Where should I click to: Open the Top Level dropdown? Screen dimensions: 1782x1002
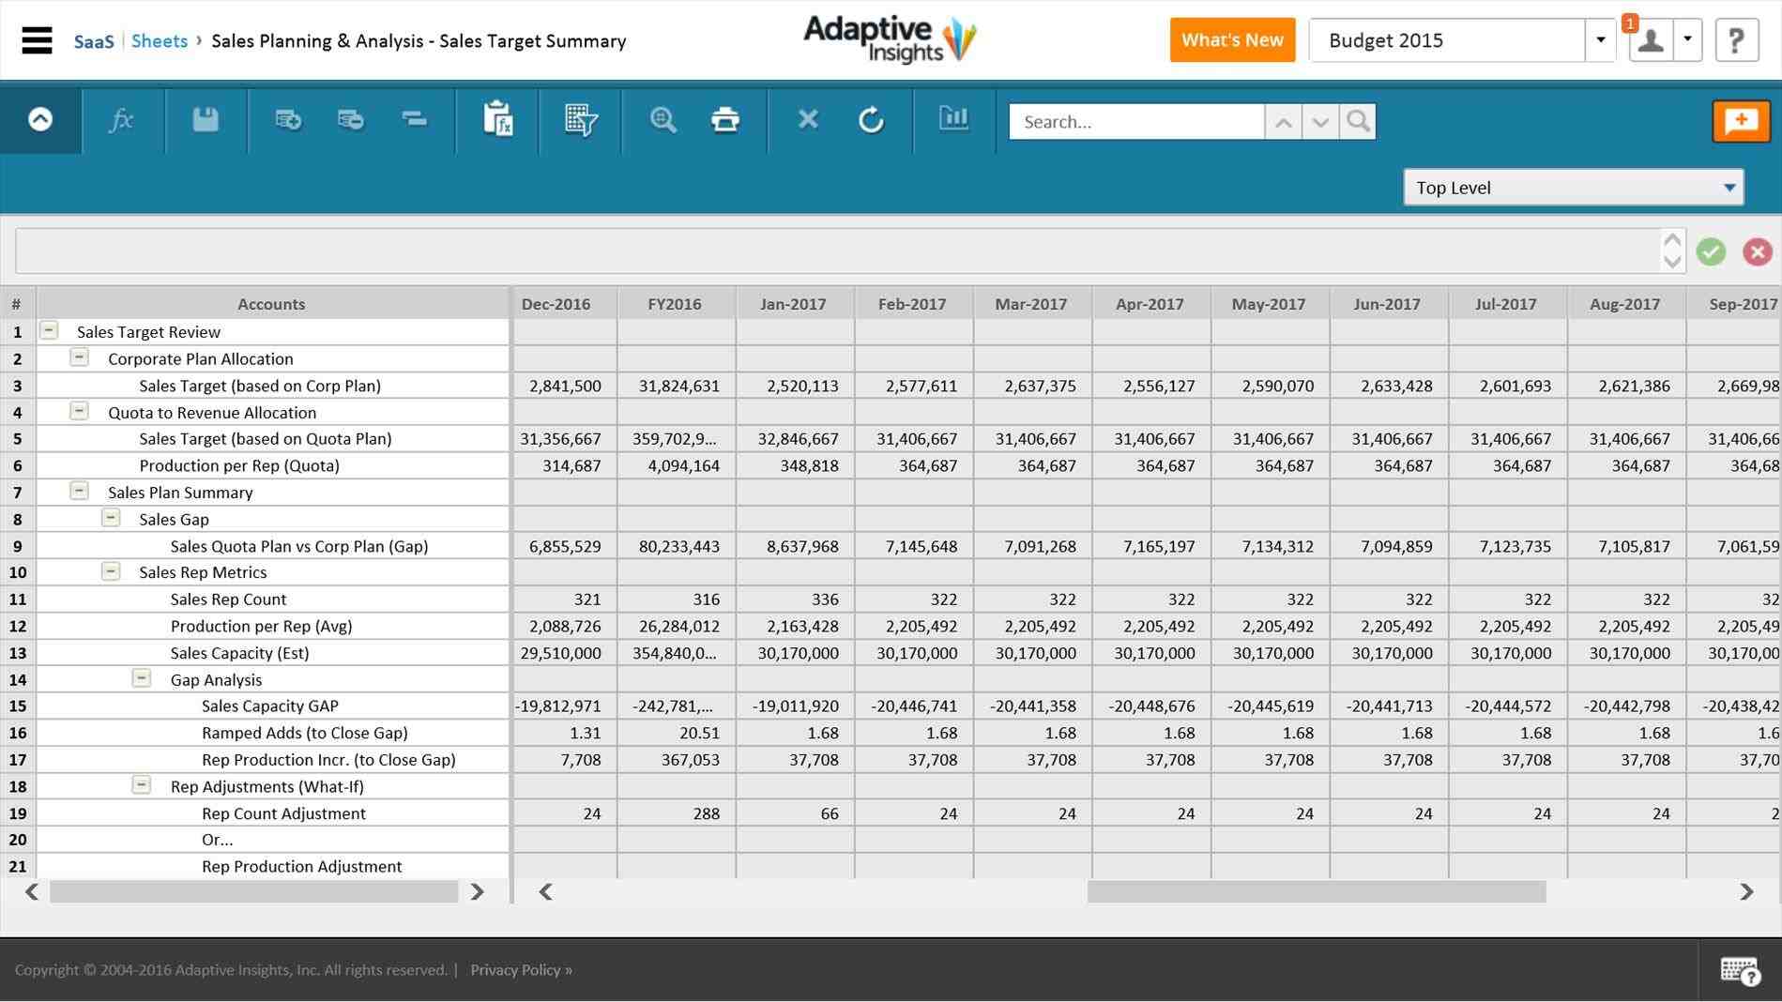click(x=1731, y=187)
